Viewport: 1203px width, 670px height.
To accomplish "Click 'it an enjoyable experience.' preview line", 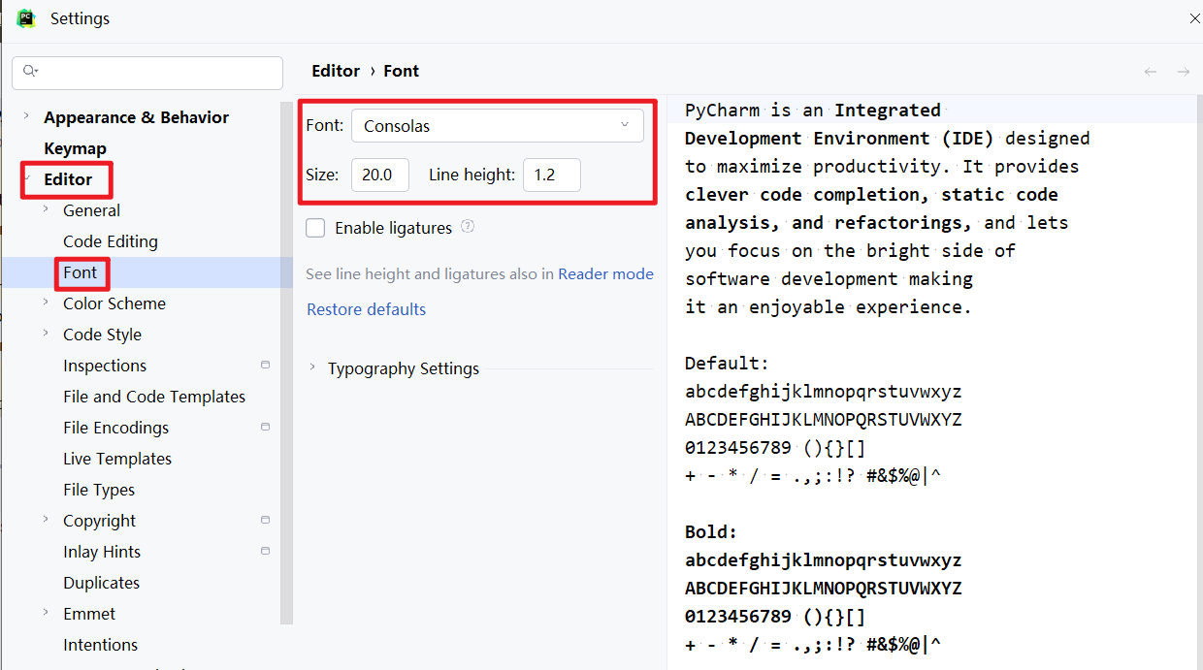I will pos(829,307).
